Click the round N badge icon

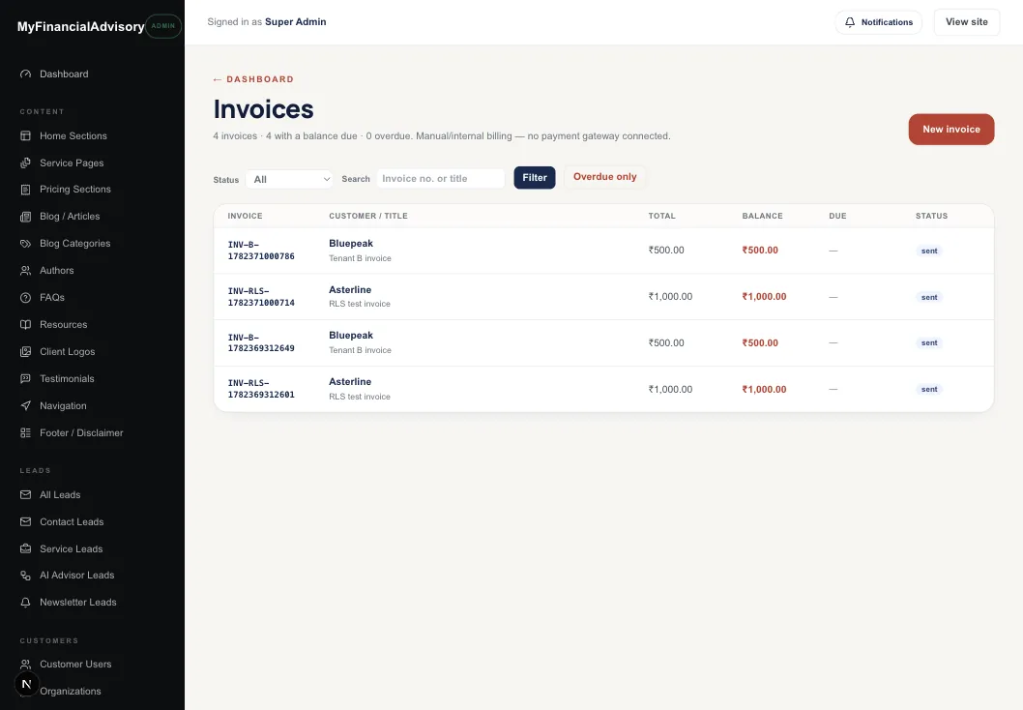pos(27,684)
